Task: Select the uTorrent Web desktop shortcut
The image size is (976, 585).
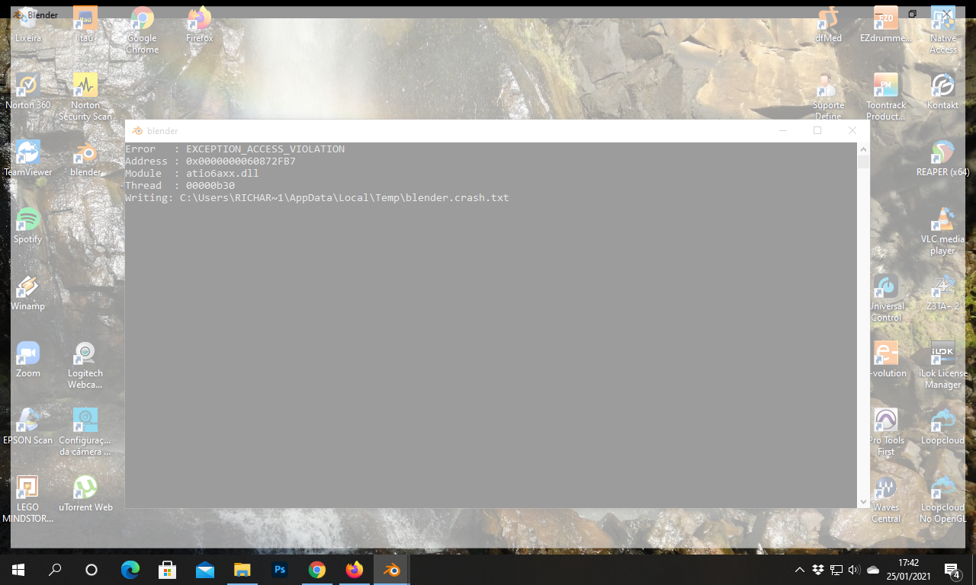Action: pos(85,494)
